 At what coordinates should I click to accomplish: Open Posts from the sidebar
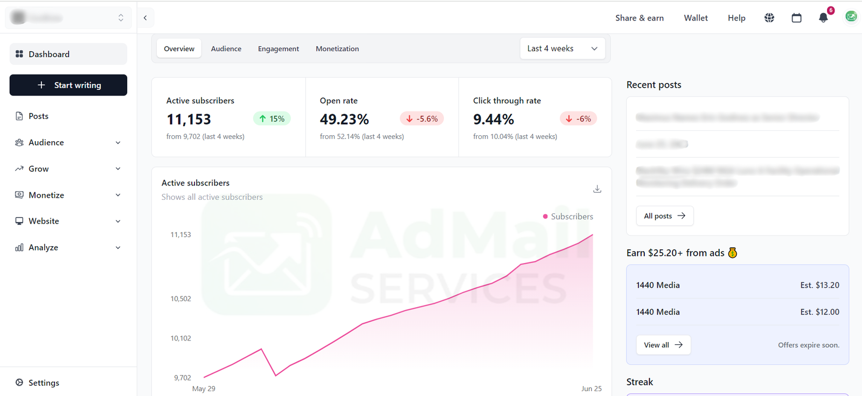coord(38,116)
